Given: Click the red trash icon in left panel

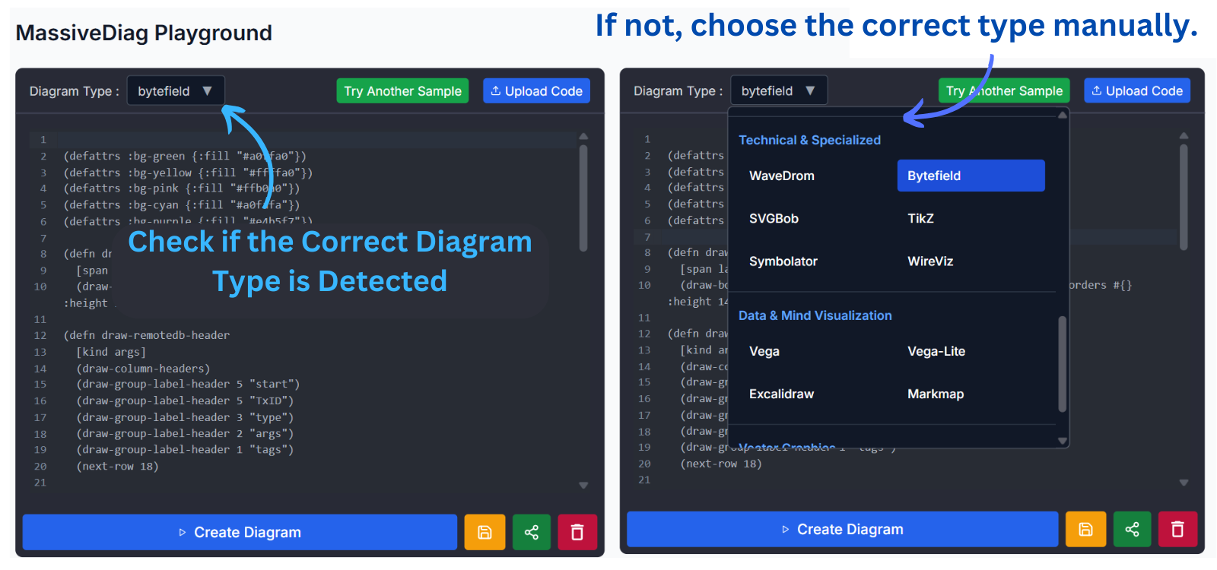Looking at the screenshot, I should (x=577, y=532).
